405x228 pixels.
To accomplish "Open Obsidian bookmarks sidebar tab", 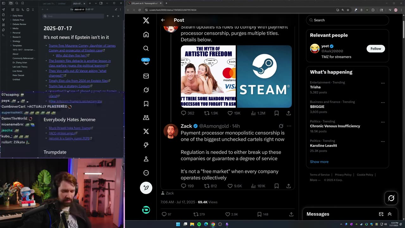I will (22, 3).
